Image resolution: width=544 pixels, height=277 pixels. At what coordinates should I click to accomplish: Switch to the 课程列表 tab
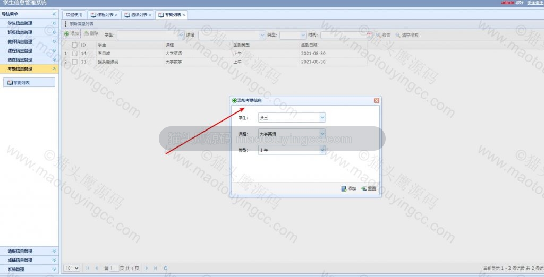[105, 14]
